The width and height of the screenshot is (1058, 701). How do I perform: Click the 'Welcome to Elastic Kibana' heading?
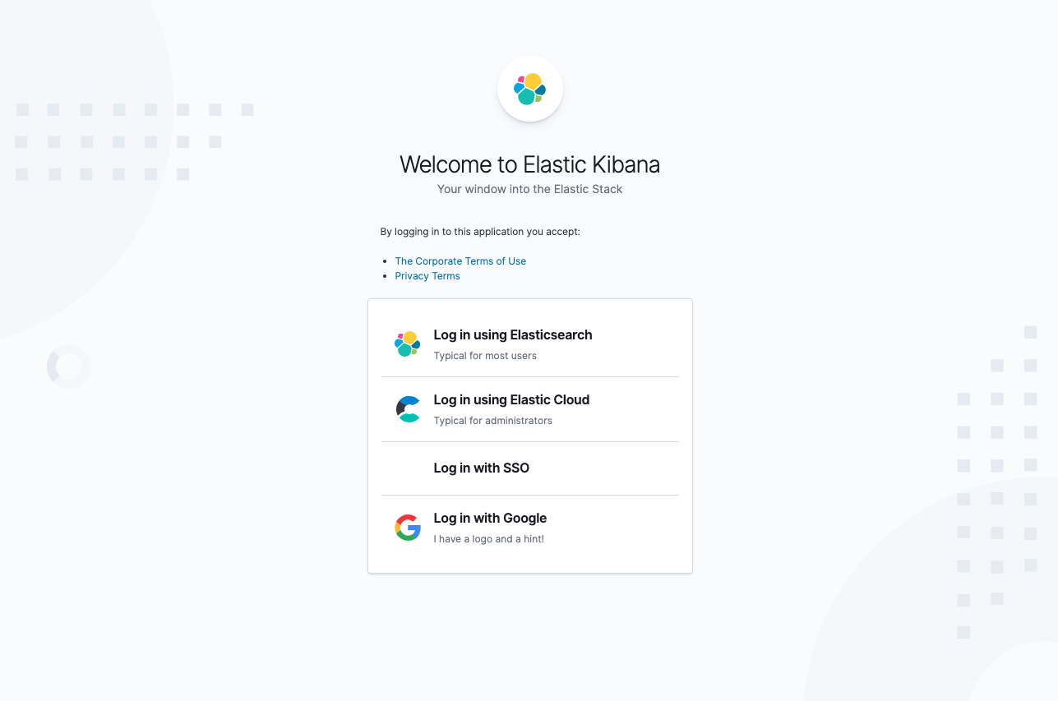tap(530, 164)
